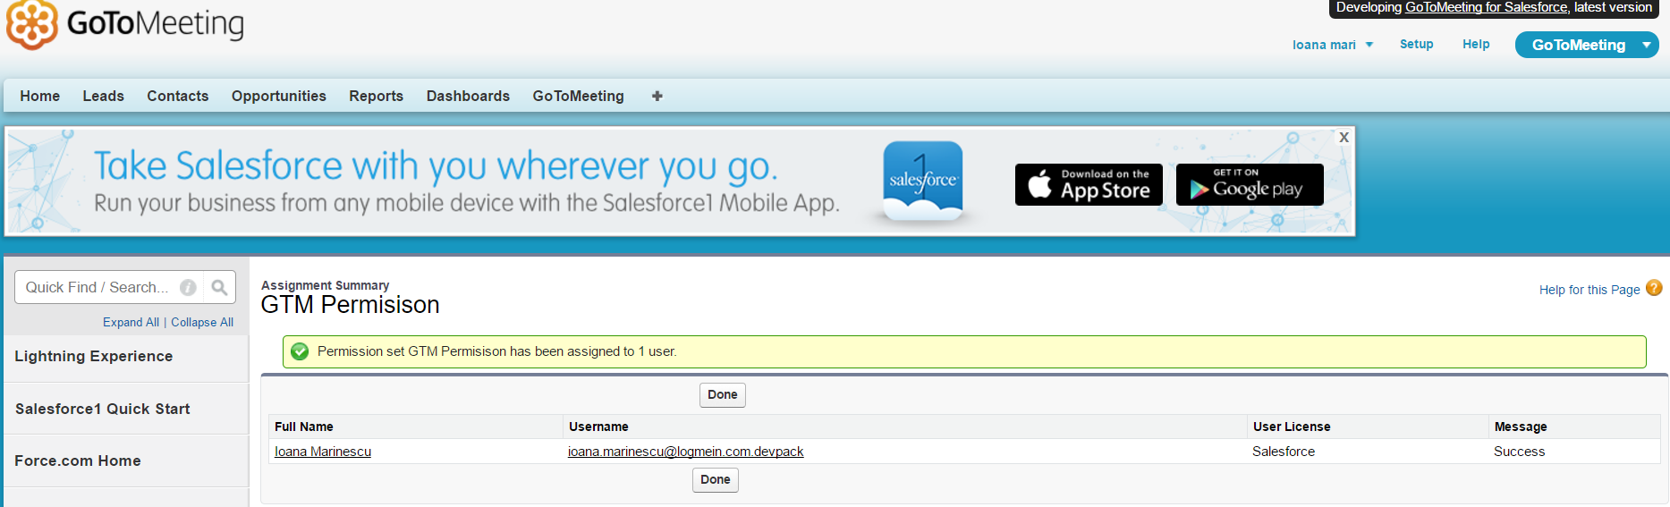1670x507 pixels.
Task: Open Ioana Marinescu user record
Action: [323, 452]
